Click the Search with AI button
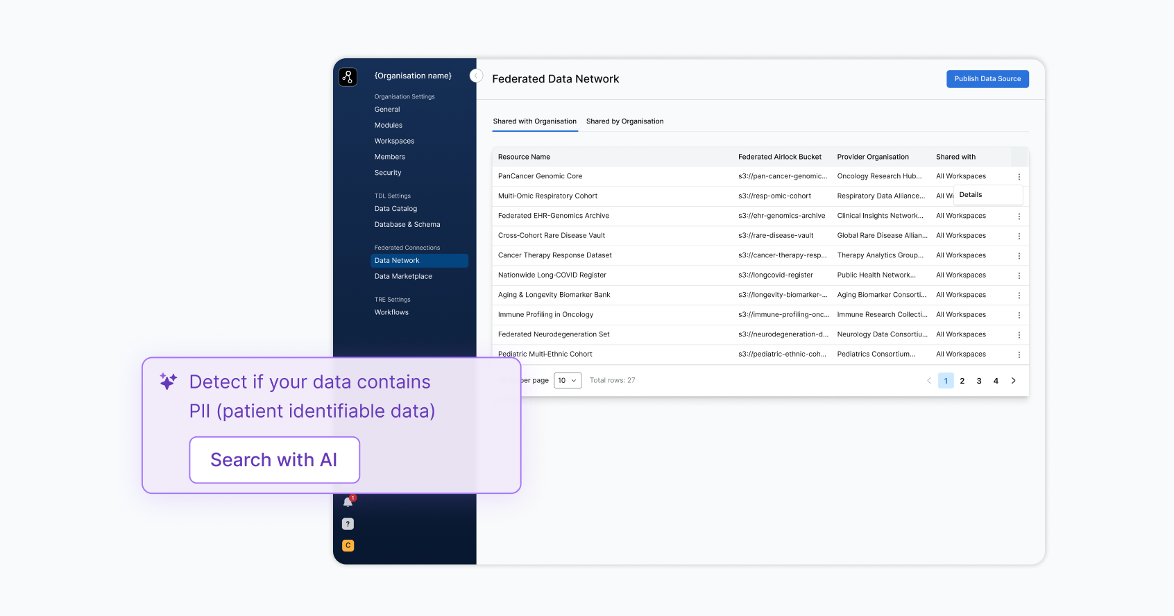The height and width of the screenshot is (616, 1174). point(274,460)
